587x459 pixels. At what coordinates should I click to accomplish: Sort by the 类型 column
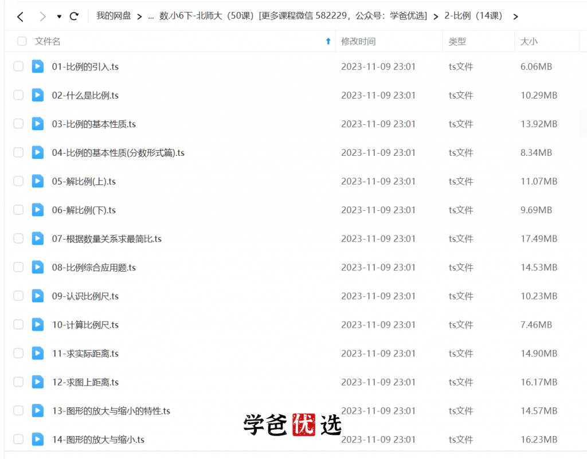[x=457, y=41]
